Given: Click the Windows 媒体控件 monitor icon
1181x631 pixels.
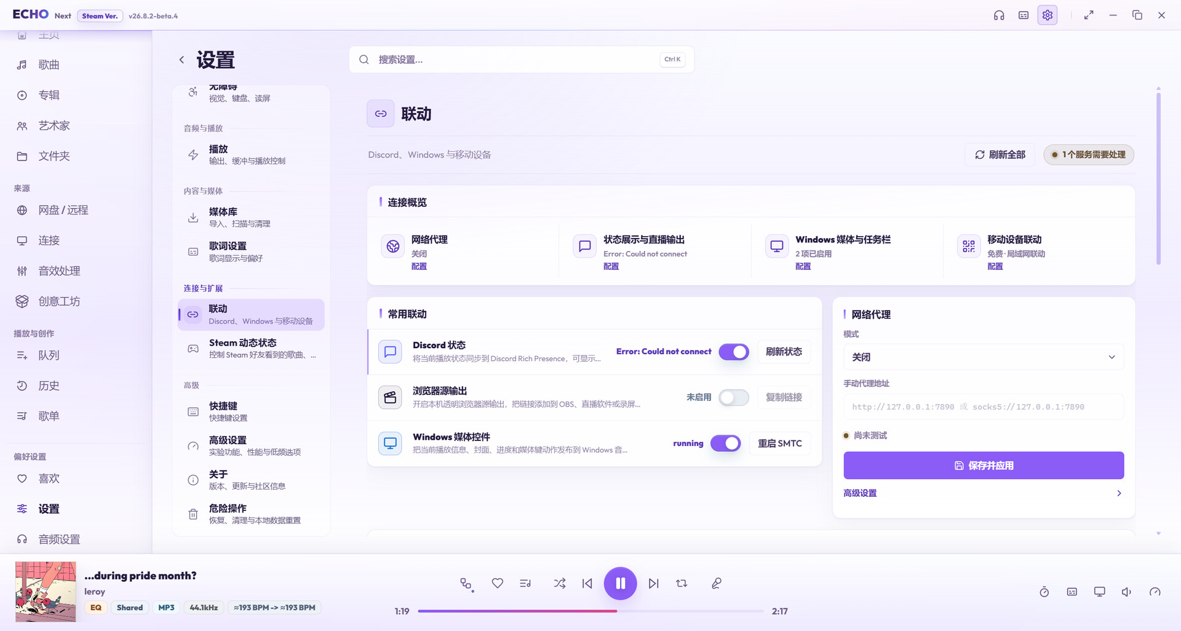Looking at the screenshot, I should click(390, 443).
